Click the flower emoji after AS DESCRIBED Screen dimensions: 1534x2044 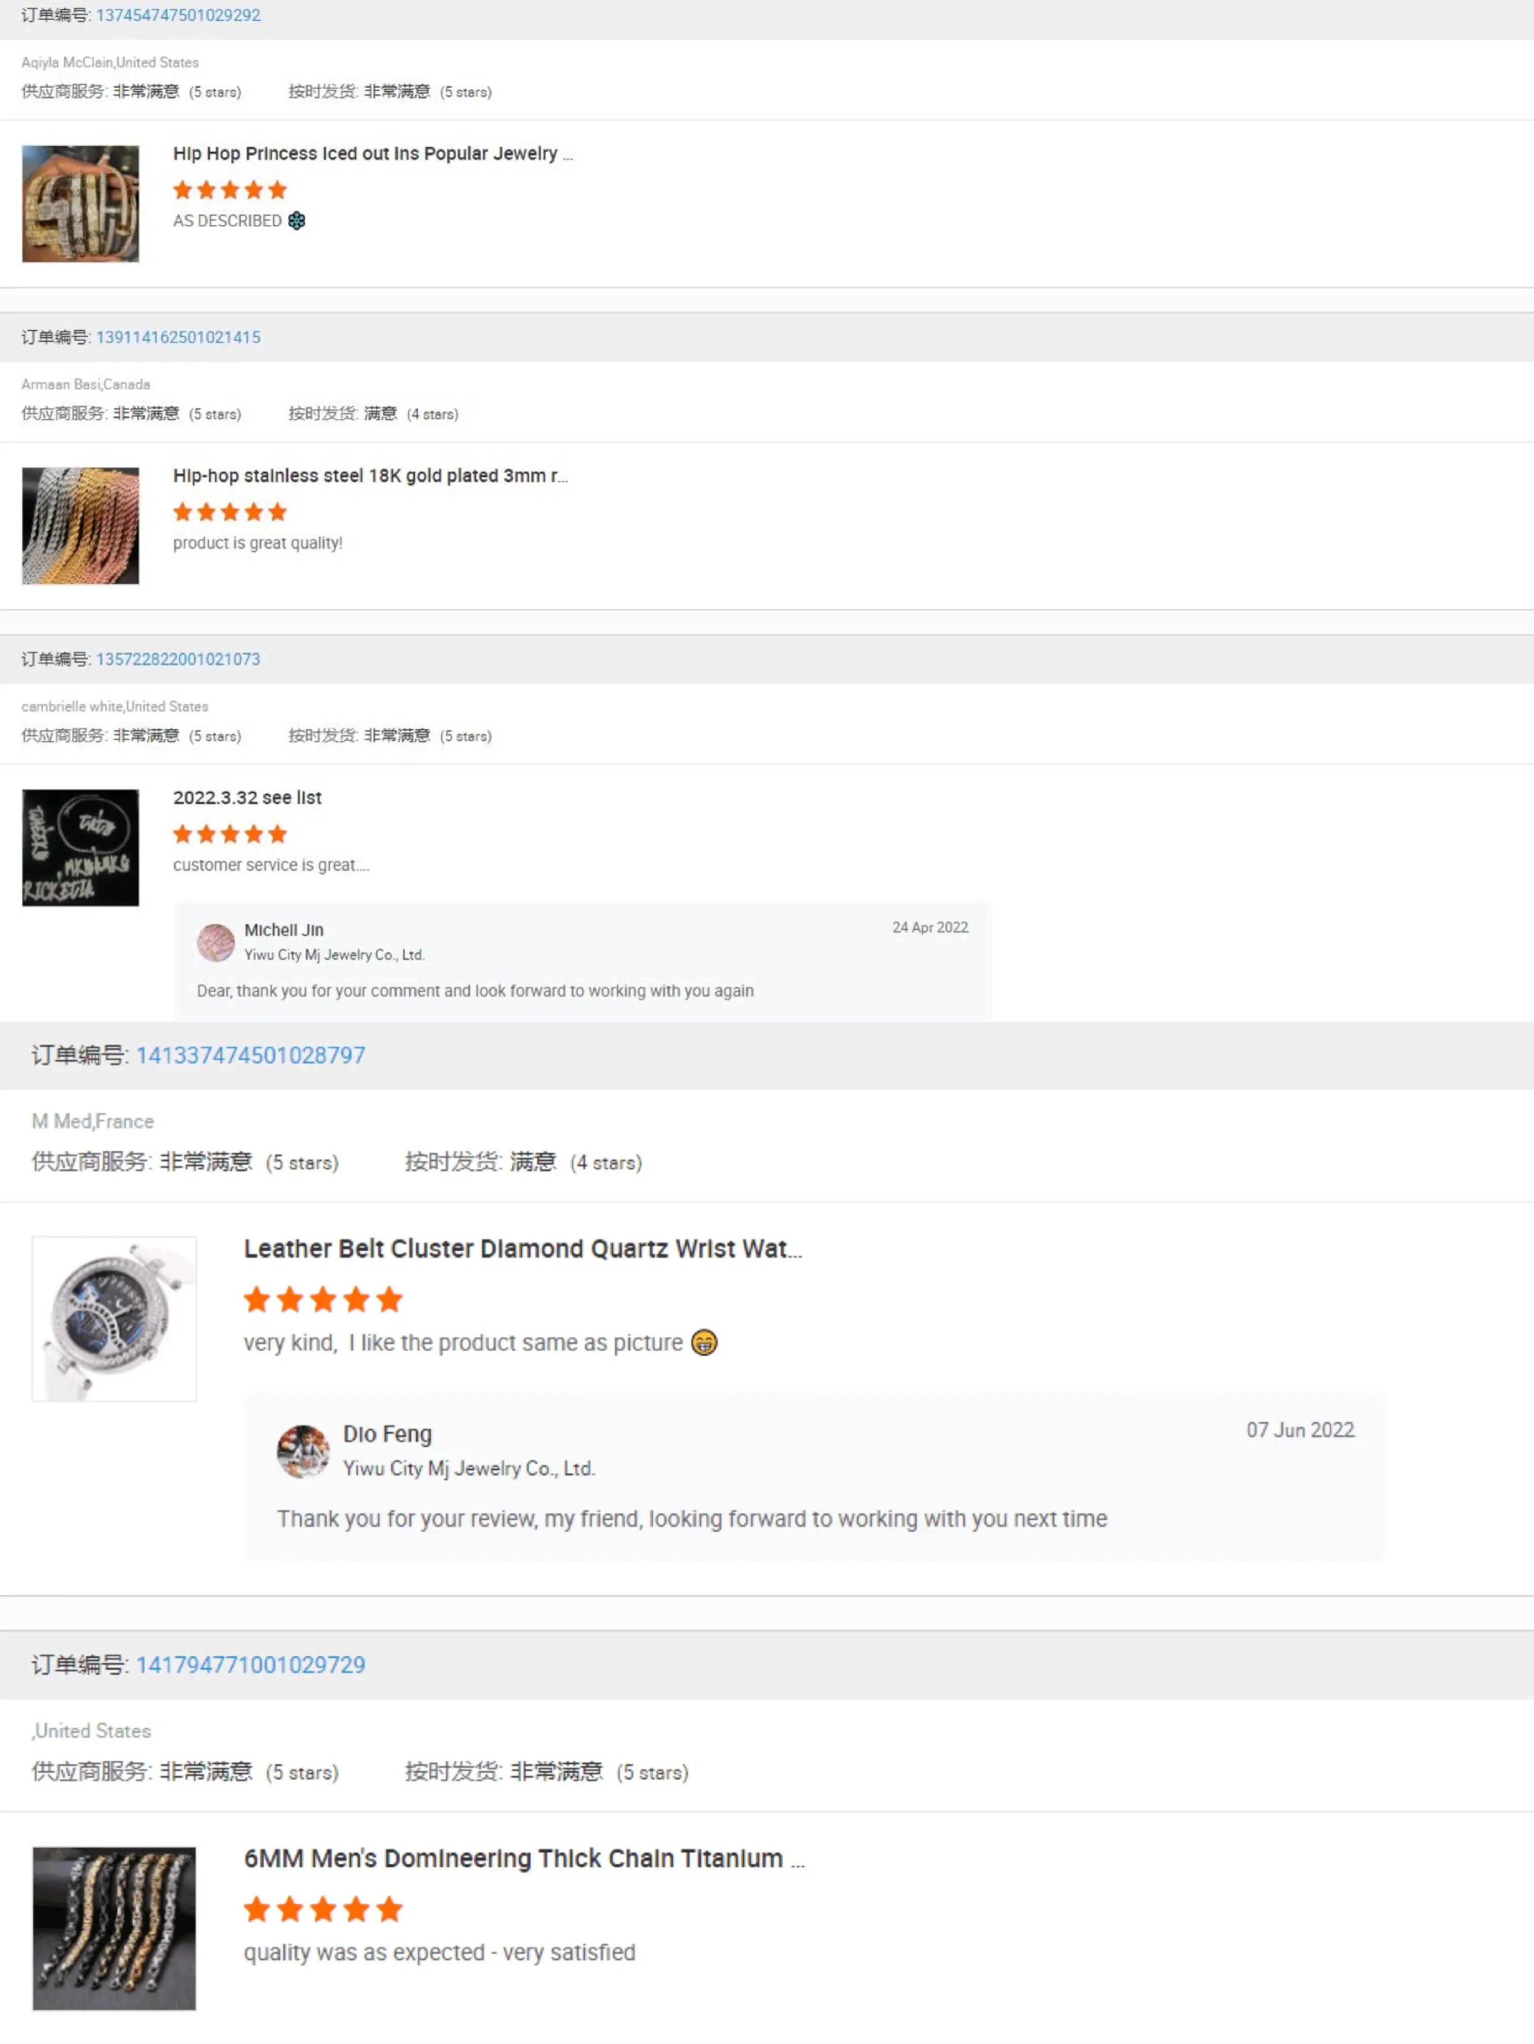pos(297,220)
